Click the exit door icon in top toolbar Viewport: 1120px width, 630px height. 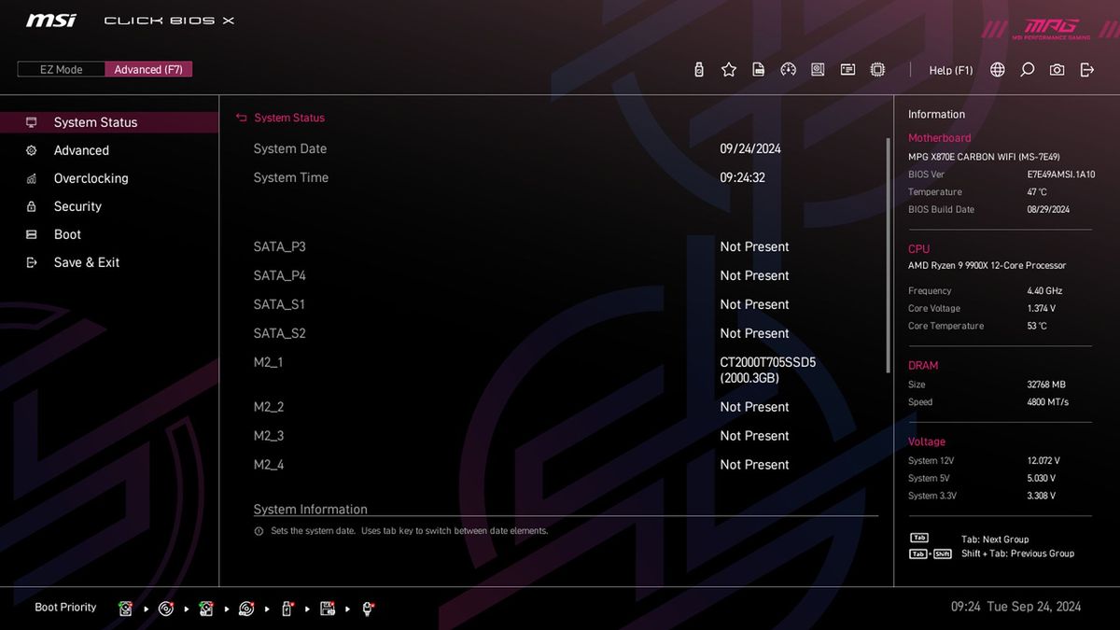click(1086, 70)
